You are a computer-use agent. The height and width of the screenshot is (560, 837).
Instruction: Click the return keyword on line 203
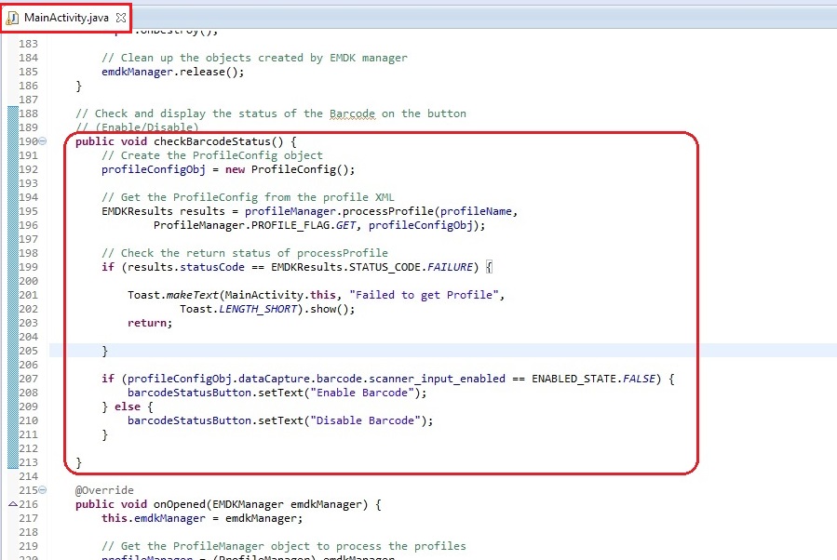(x=147, y=323)
